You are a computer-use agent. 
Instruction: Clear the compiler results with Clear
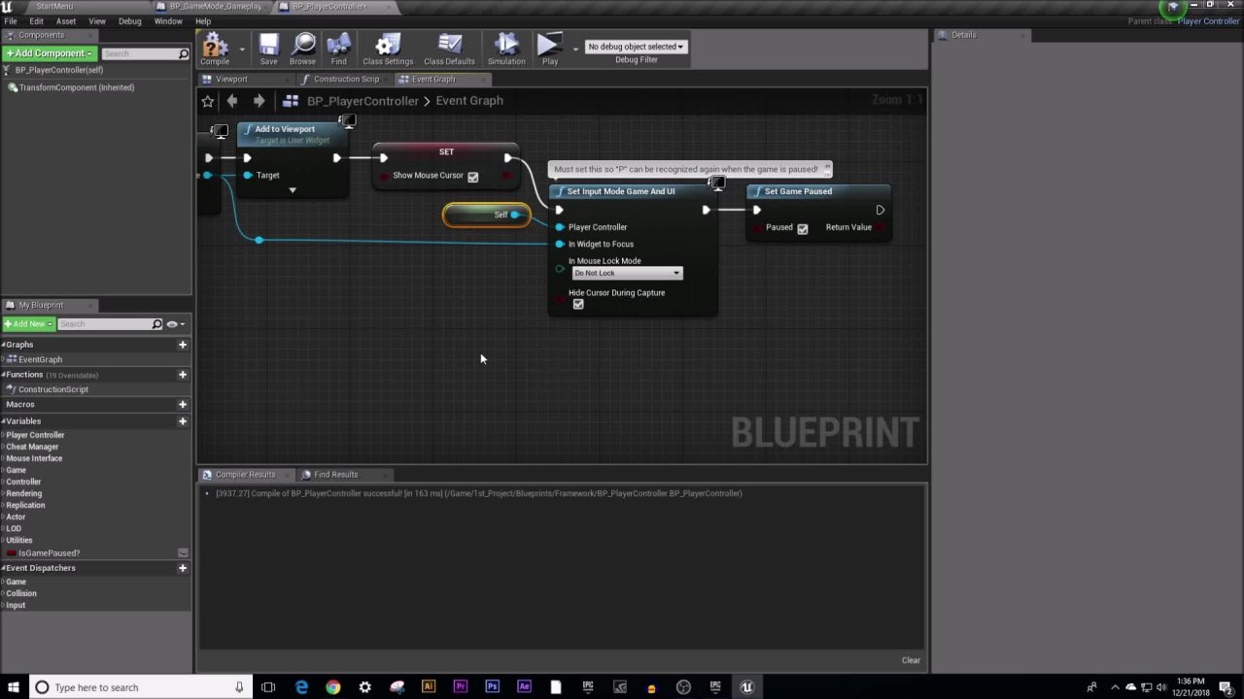click(911, 660)
